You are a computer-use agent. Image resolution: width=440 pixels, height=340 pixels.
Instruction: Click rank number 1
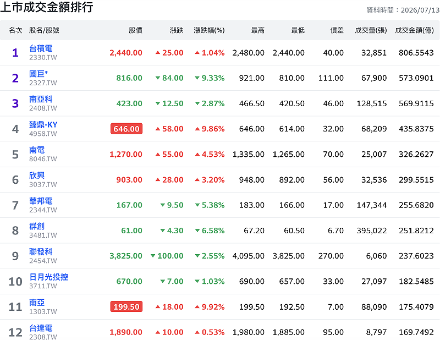click(x=15, y=53)
